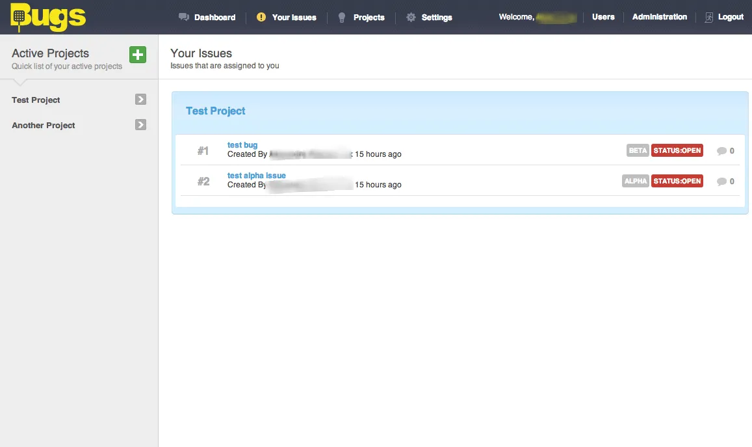
Task: Click the green add project button
Action: point(137,55)
